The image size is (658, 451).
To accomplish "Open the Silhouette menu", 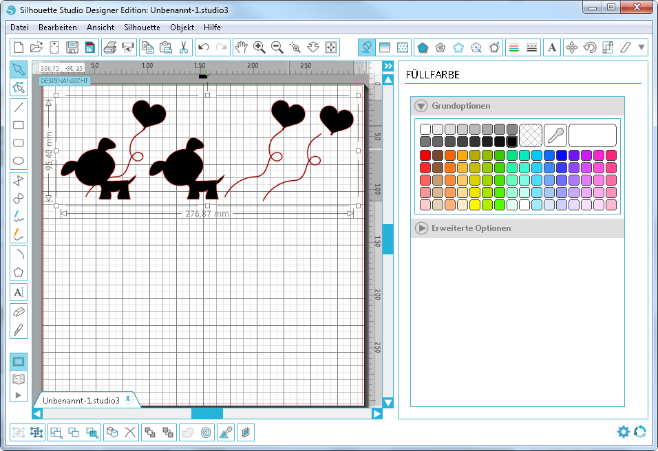I will point(142,27).
